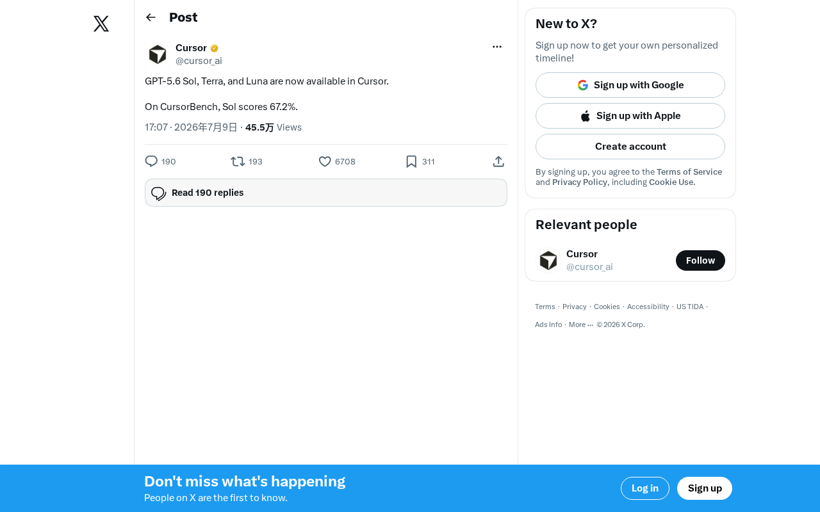820x512 pixels.
Task: Click Log in on bottom banner
Action: click(645, 488)
